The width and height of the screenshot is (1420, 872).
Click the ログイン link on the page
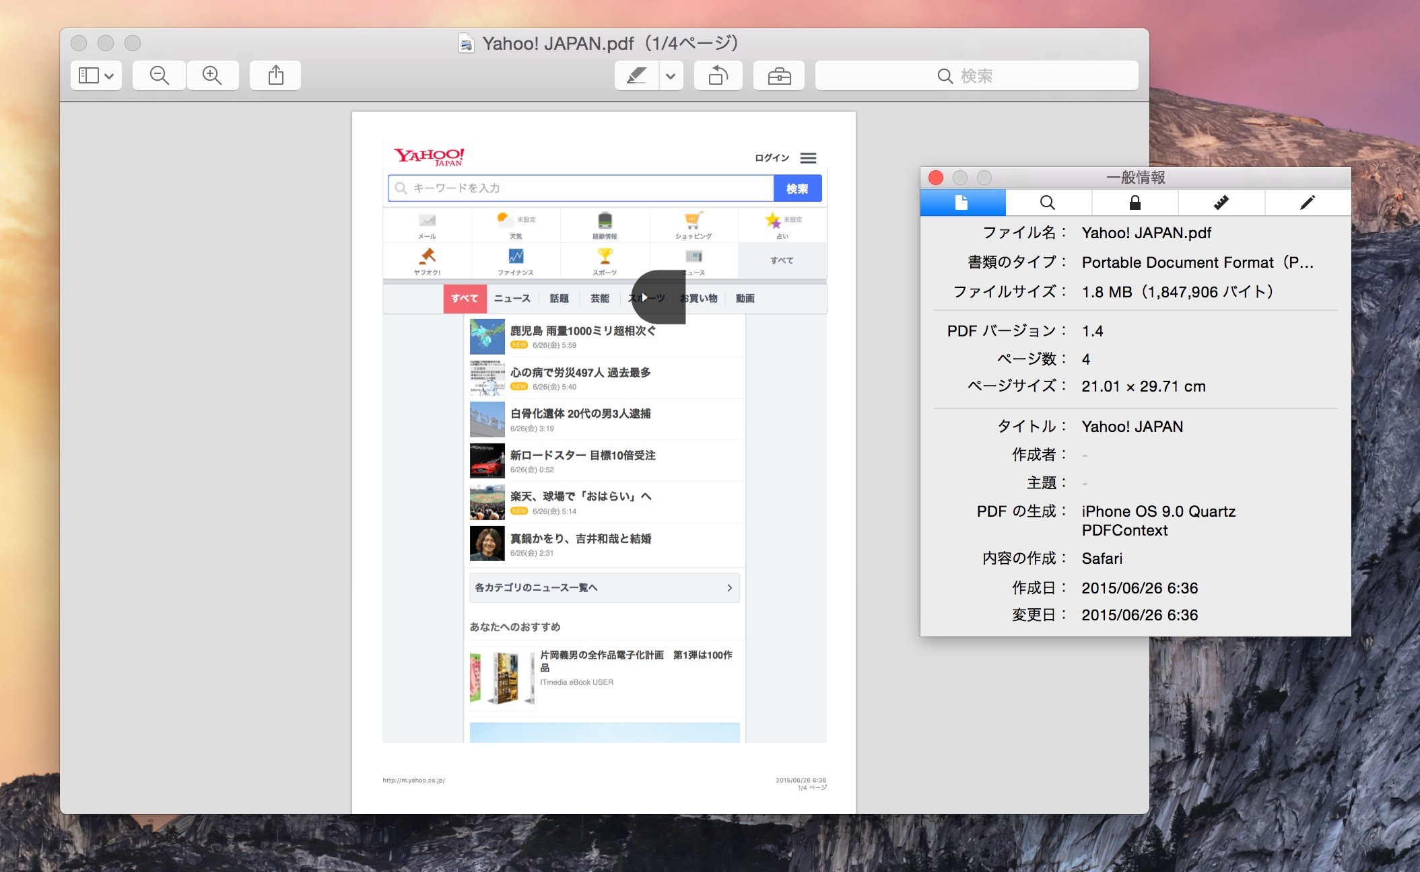coord(772,158)
